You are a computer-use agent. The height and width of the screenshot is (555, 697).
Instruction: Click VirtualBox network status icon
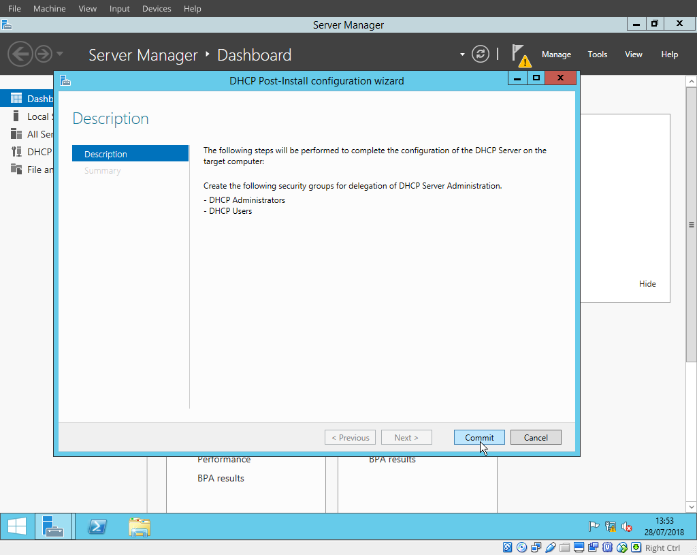click(x=536, y=548)
